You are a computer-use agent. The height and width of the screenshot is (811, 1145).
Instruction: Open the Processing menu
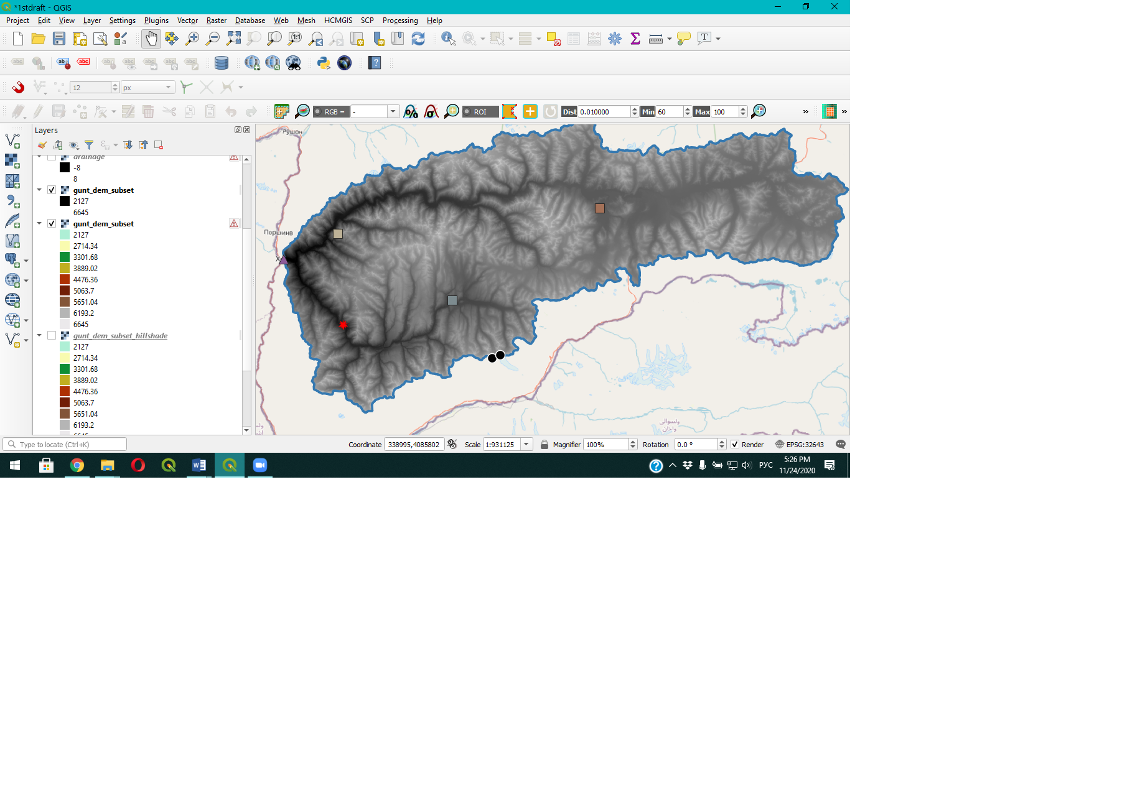click(x=400, y=21)
